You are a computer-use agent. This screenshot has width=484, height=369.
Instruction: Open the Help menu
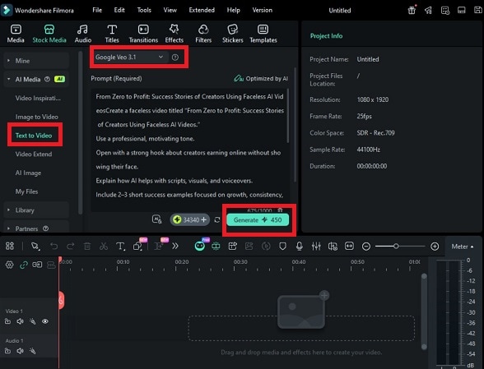click(x=234, y=10)
